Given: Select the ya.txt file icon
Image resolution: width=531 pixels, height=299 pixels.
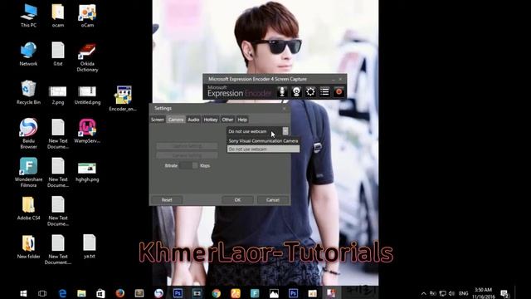Looking at the screenshot, I should pyautogui.click(x=90, y=247).
